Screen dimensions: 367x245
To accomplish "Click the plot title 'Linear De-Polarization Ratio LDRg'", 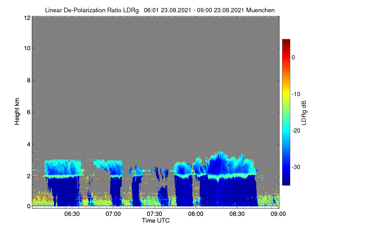I will [x=92, y=10].
